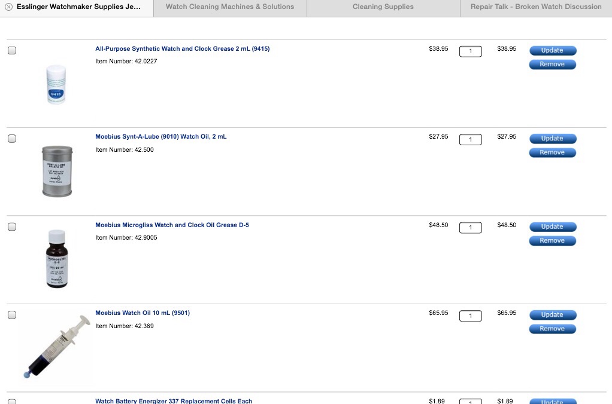
Task: Open the Cleaning Supplies tab
Action: 383,7
